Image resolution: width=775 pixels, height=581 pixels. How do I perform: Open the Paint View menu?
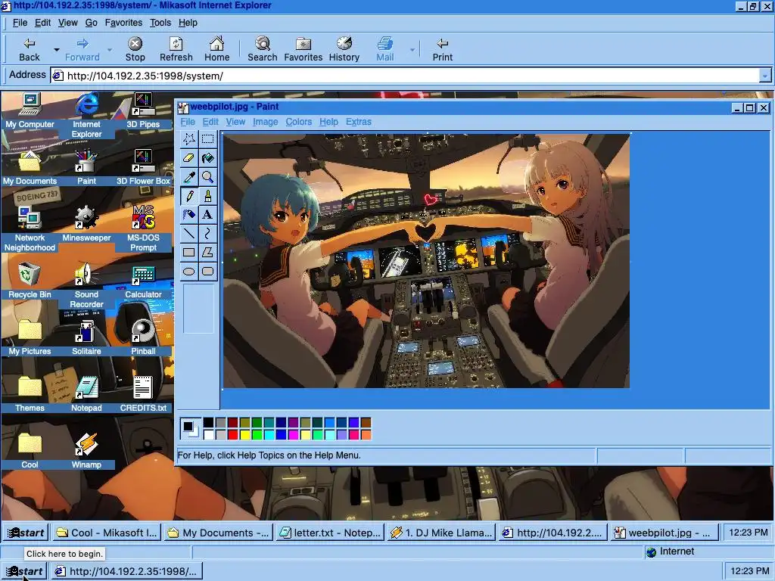tap(236, 122)
